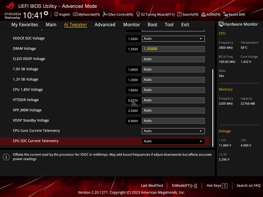Open the Exit tab

[x=185, y=25]
